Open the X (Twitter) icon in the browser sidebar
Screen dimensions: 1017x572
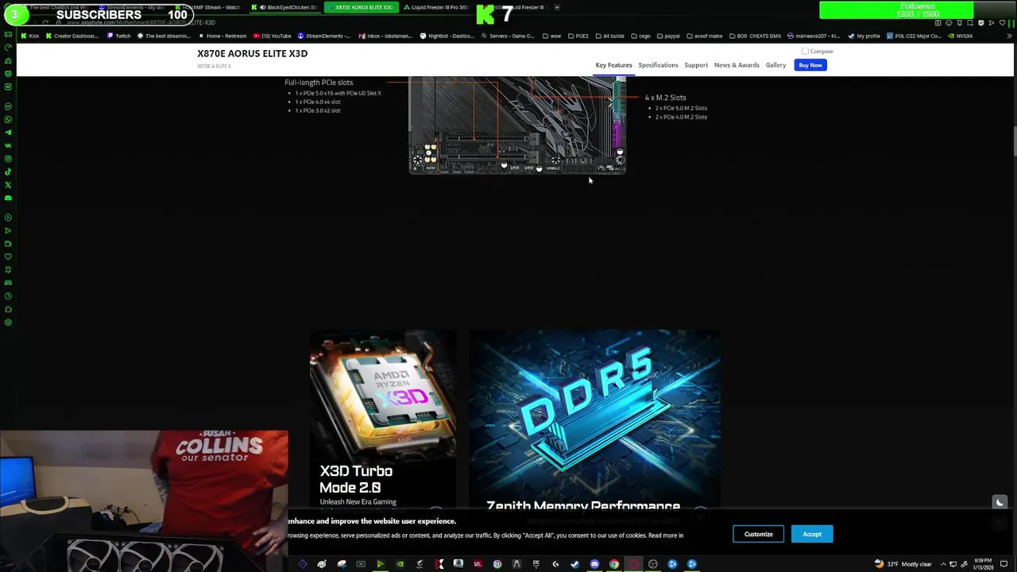coord(8,184)
